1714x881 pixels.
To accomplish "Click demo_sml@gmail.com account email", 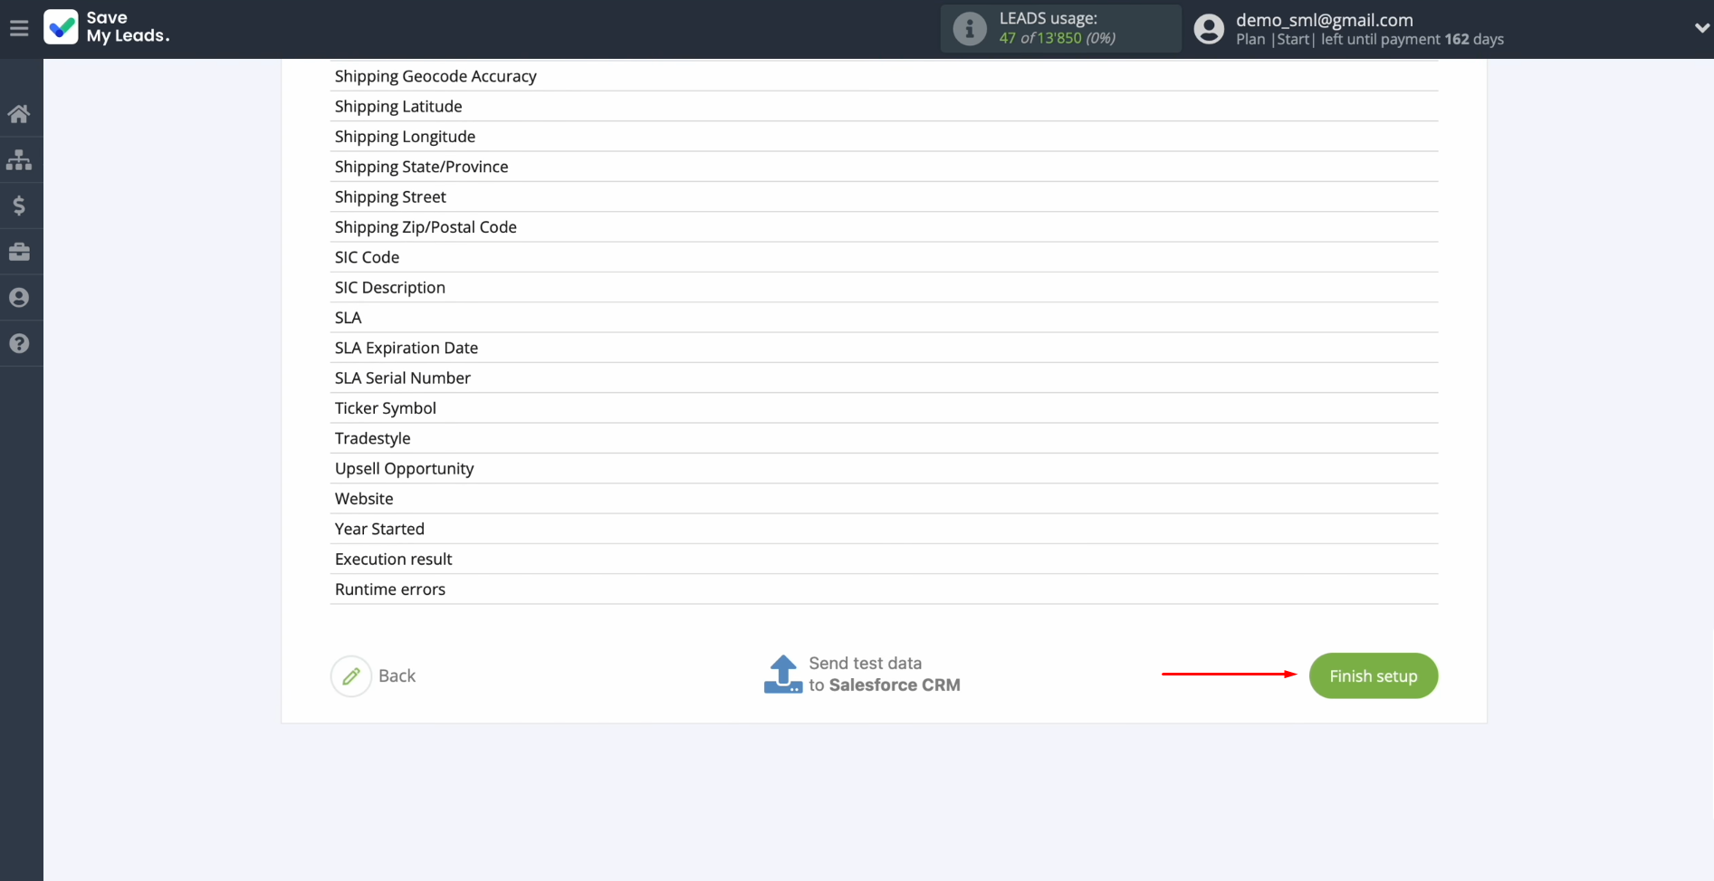I will coord(1324,20).
